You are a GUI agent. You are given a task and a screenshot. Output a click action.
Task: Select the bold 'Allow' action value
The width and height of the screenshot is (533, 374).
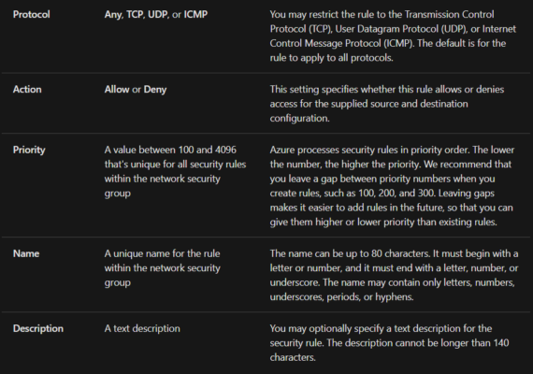tap(117, 90)
